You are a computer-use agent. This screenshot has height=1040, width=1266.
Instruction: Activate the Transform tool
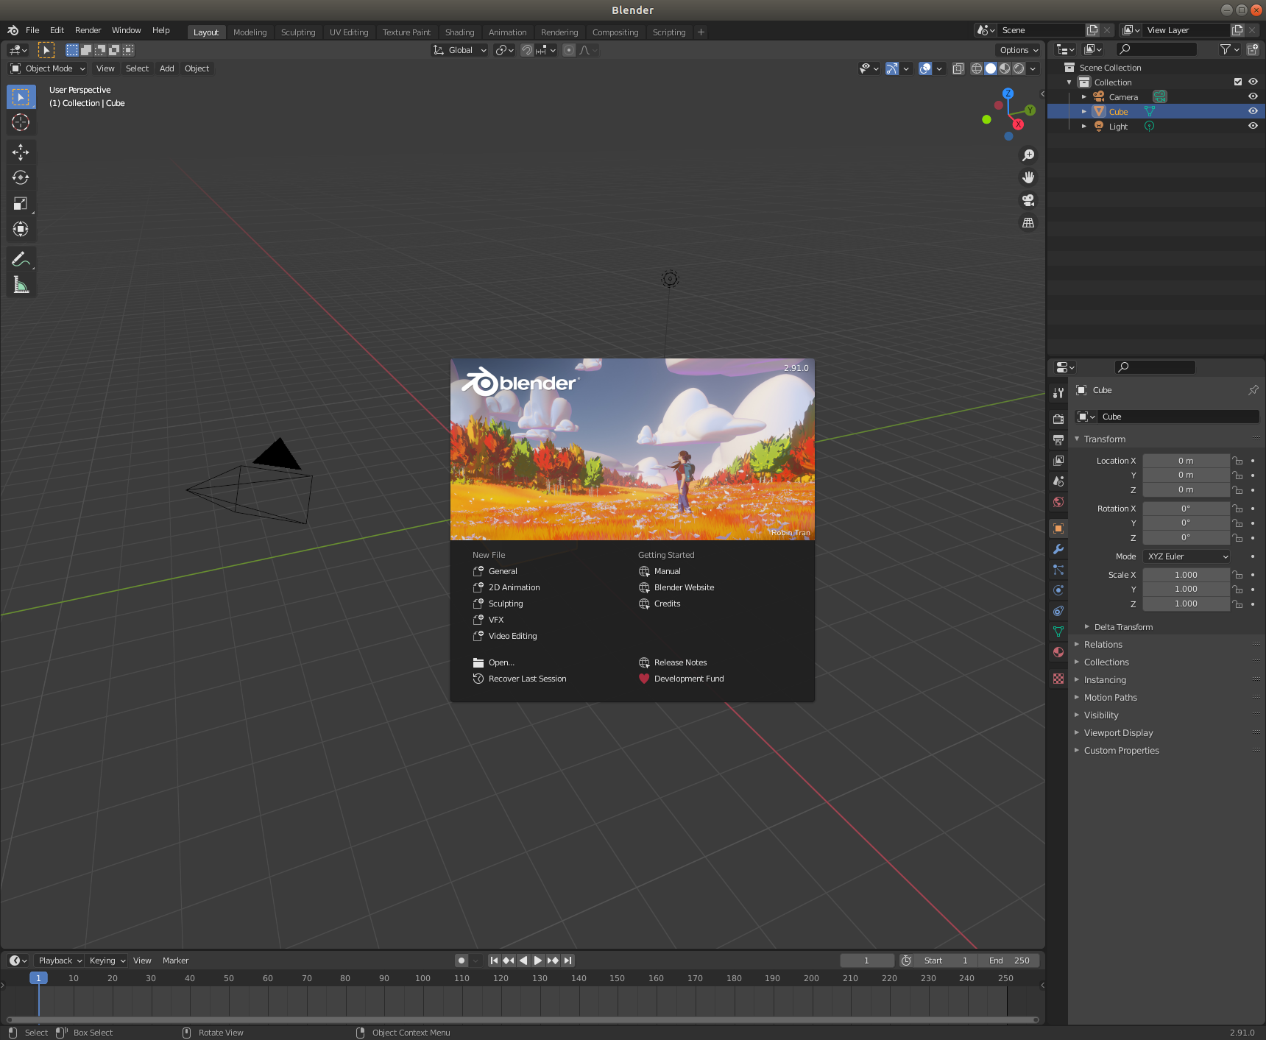click(x=21, y=229)
